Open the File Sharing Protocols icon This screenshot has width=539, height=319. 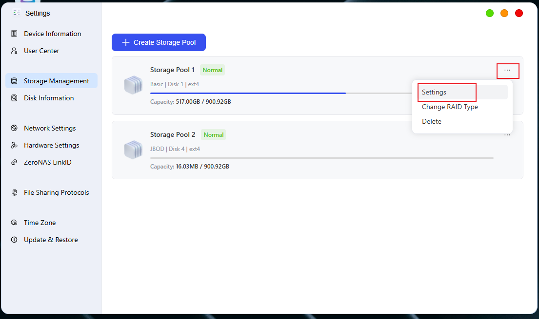click(x=14, y=193)
